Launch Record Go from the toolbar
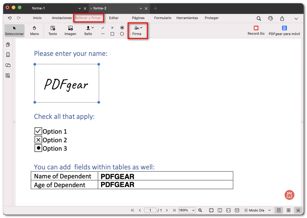 click(x=256, y=30)
